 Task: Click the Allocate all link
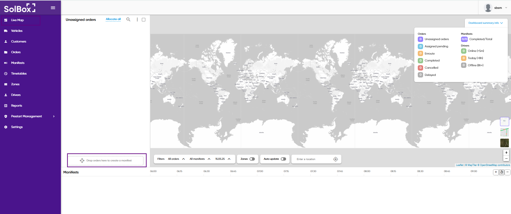(x=113, y=19)
